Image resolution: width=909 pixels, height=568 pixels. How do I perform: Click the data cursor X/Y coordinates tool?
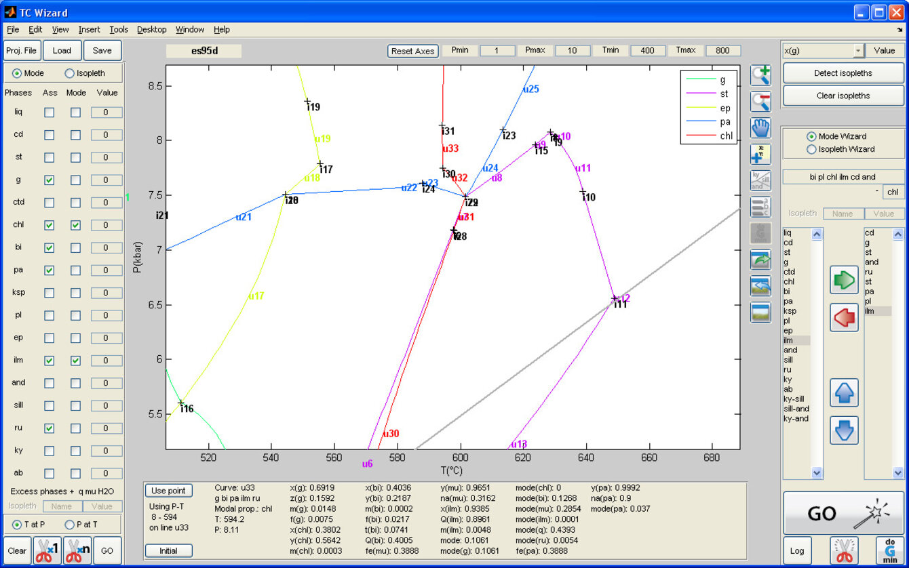pyautogui.click(x=760, y=154)
